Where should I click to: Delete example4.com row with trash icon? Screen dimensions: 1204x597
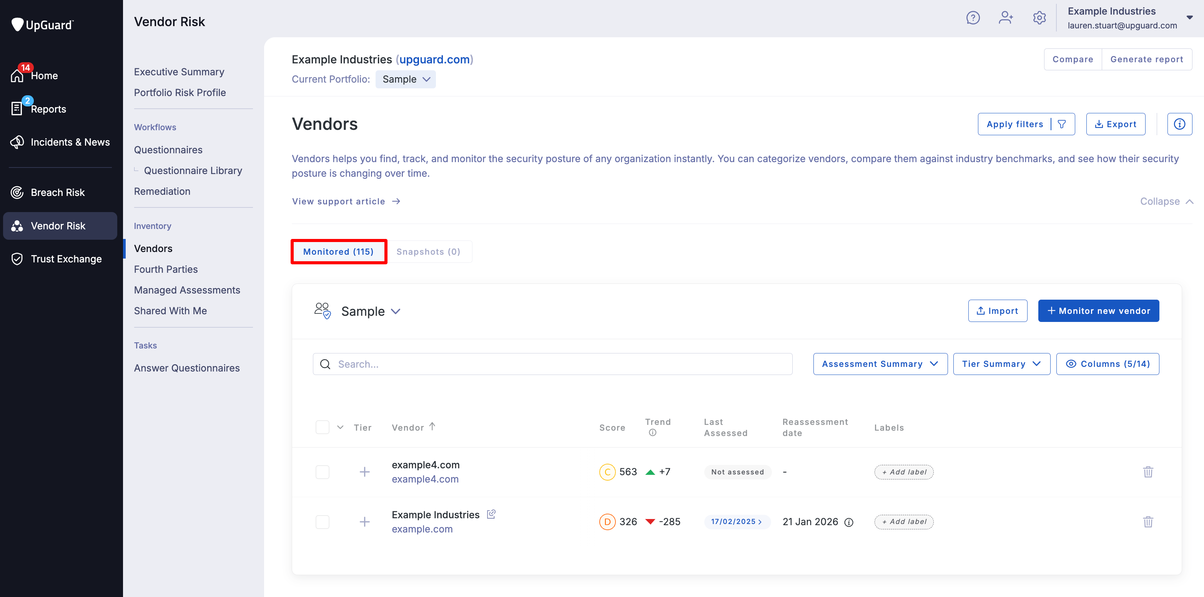(x=1148, y=472)
